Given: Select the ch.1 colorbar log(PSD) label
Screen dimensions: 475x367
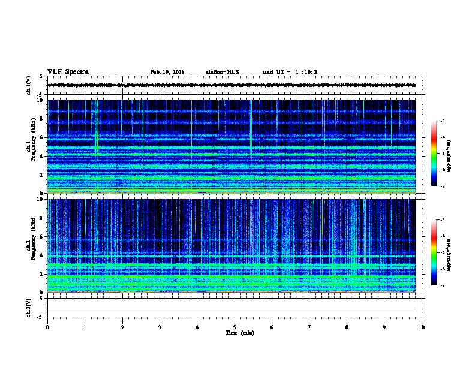Looking at the screenshot, I should tap(449, 156).
